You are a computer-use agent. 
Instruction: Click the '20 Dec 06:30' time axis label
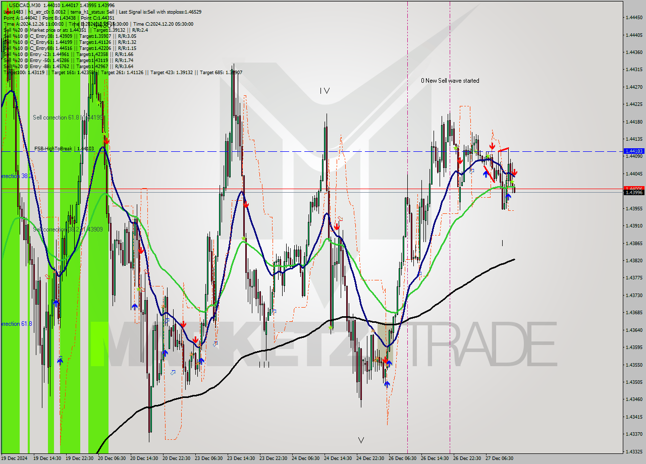112,458
